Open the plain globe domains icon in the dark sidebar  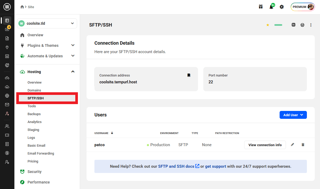click(x=7, y=96)
